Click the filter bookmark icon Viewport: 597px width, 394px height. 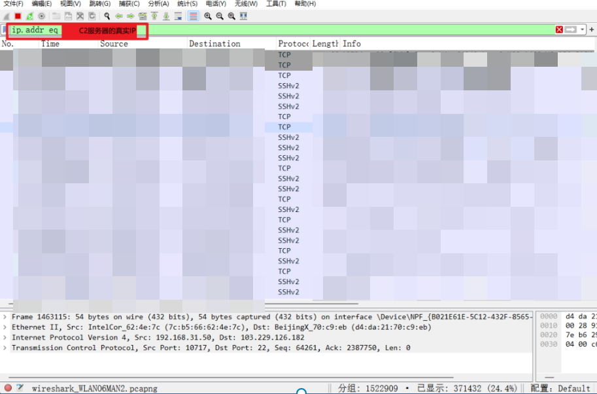tap(5, 30)
